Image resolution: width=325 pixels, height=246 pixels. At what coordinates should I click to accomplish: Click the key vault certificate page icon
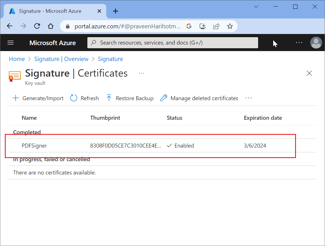click(15, 76)
